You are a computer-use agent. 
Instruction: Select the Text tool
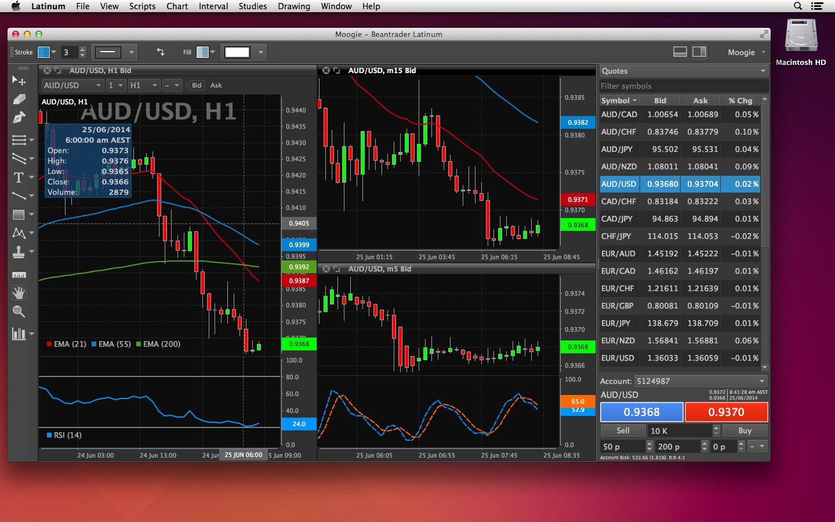[19, 177]
